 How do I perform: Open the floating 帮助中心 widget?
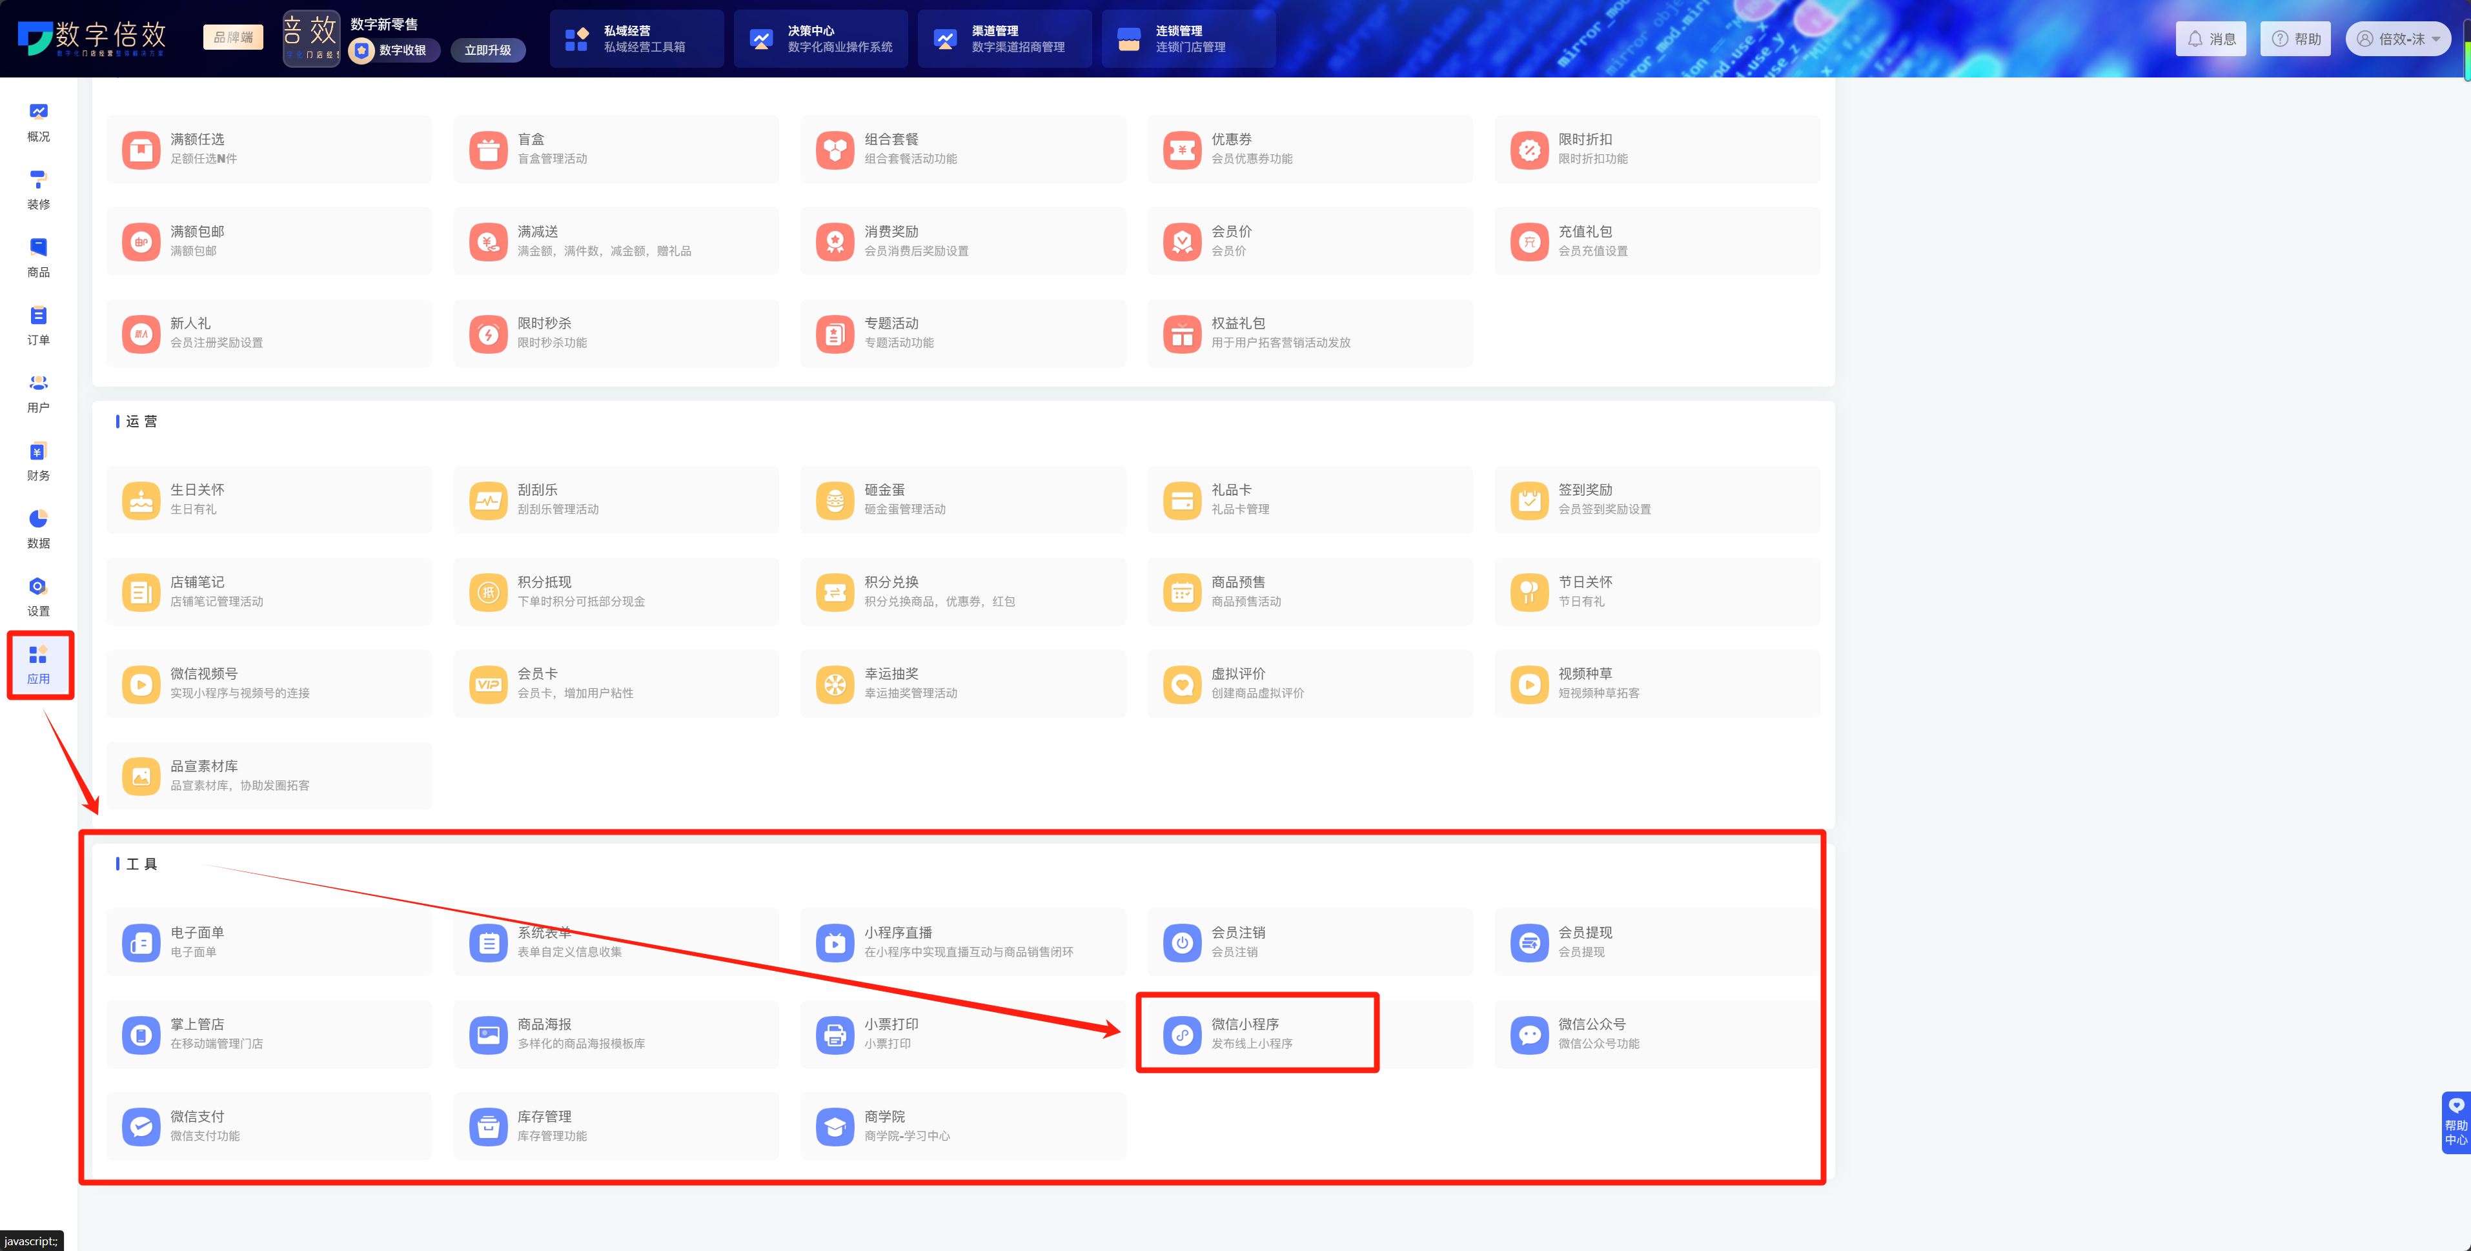(x=2456, y=1123)
